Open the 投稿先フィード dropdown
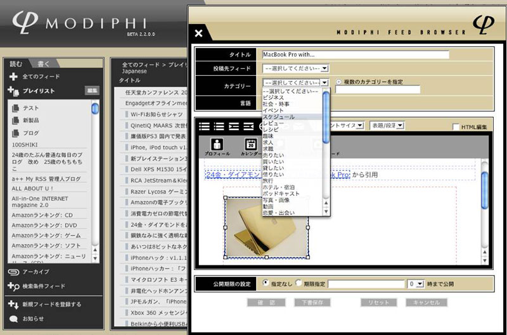 (296, 68)
